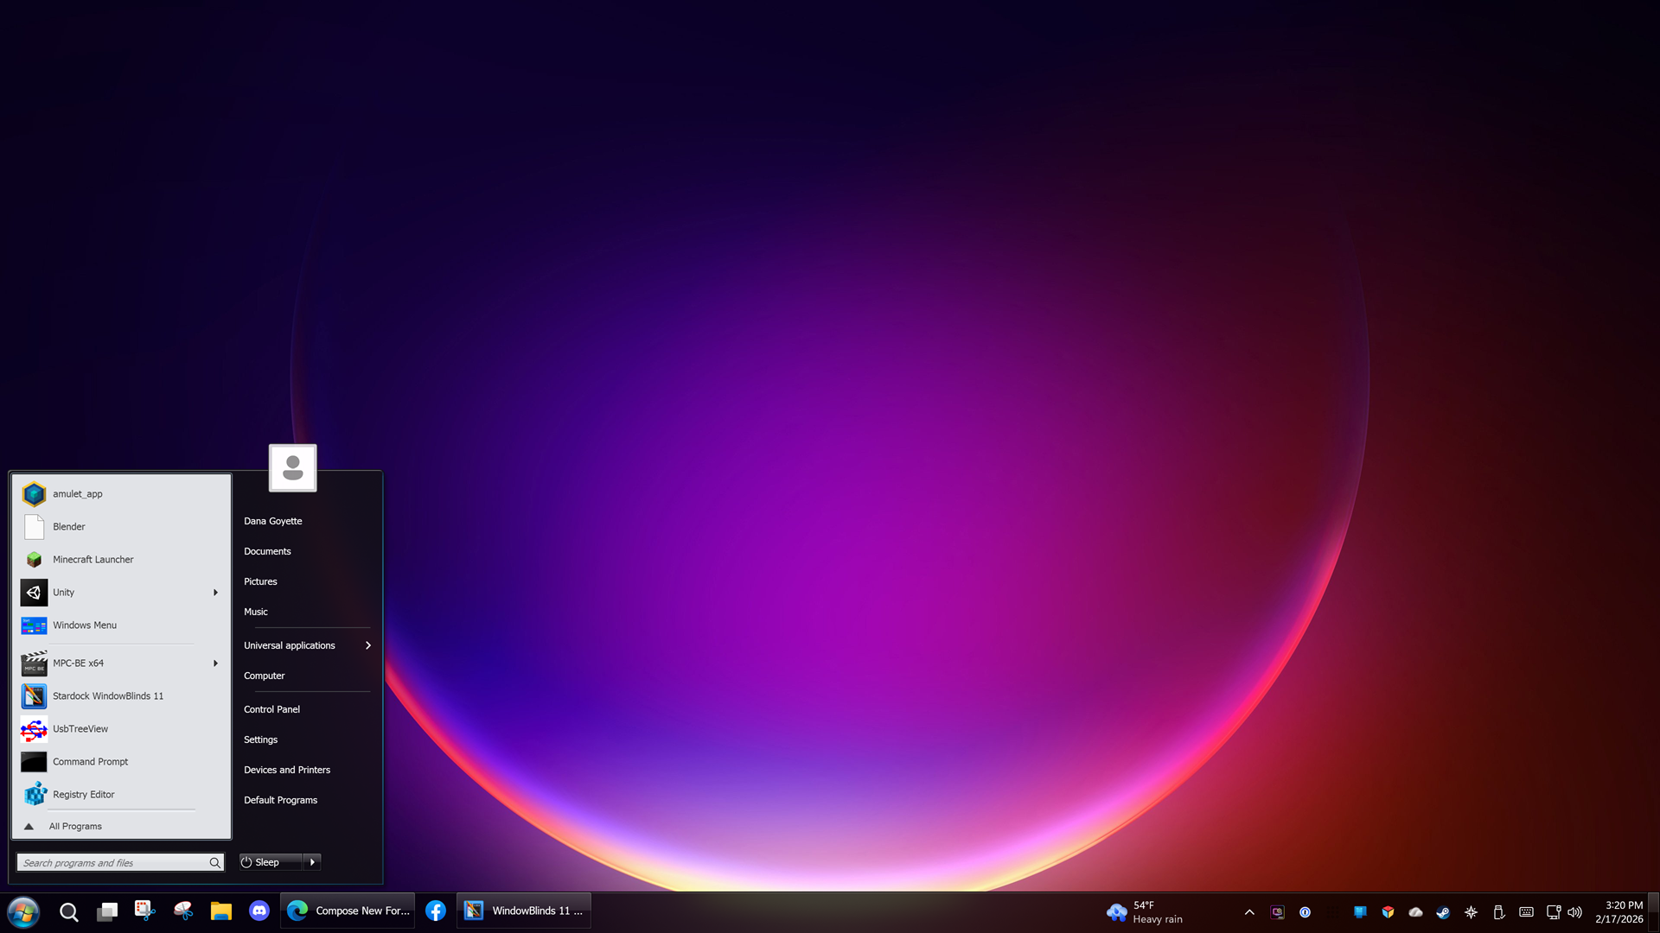Launch Registry Editor shortcut

[83, 795]
